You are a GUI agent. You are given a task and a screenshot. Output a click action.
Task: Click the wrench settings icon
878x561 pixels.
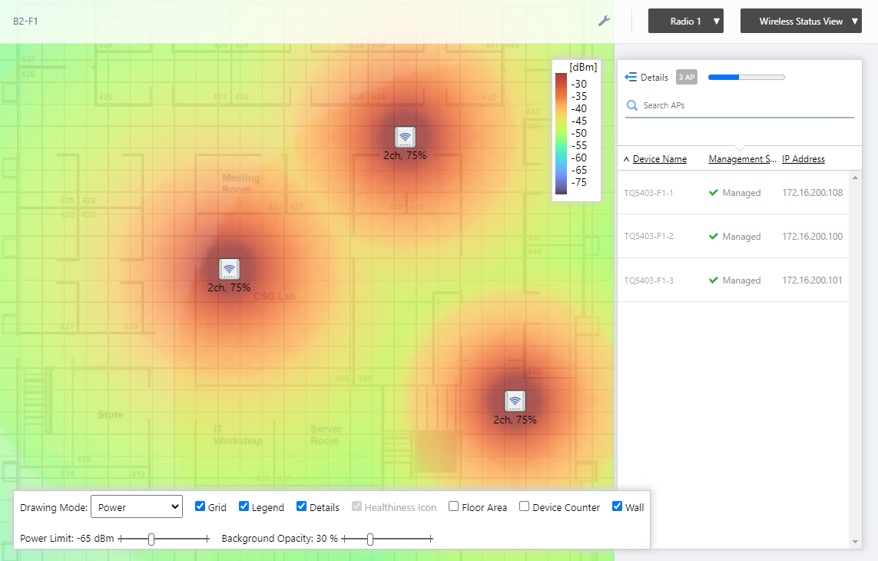(605, 21)
